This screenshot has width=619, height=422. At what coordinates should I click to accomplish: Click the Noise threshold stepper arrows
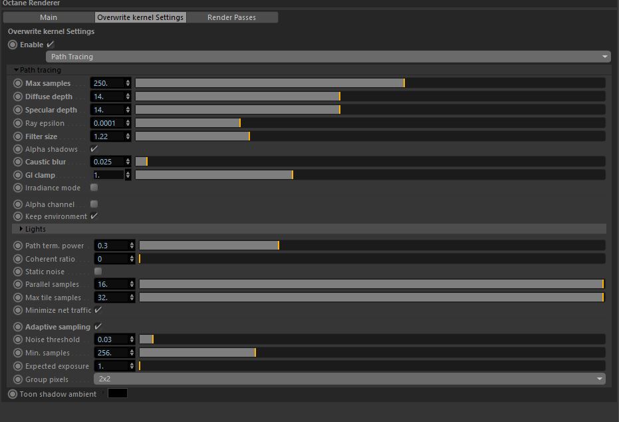[x=132, y=339]
